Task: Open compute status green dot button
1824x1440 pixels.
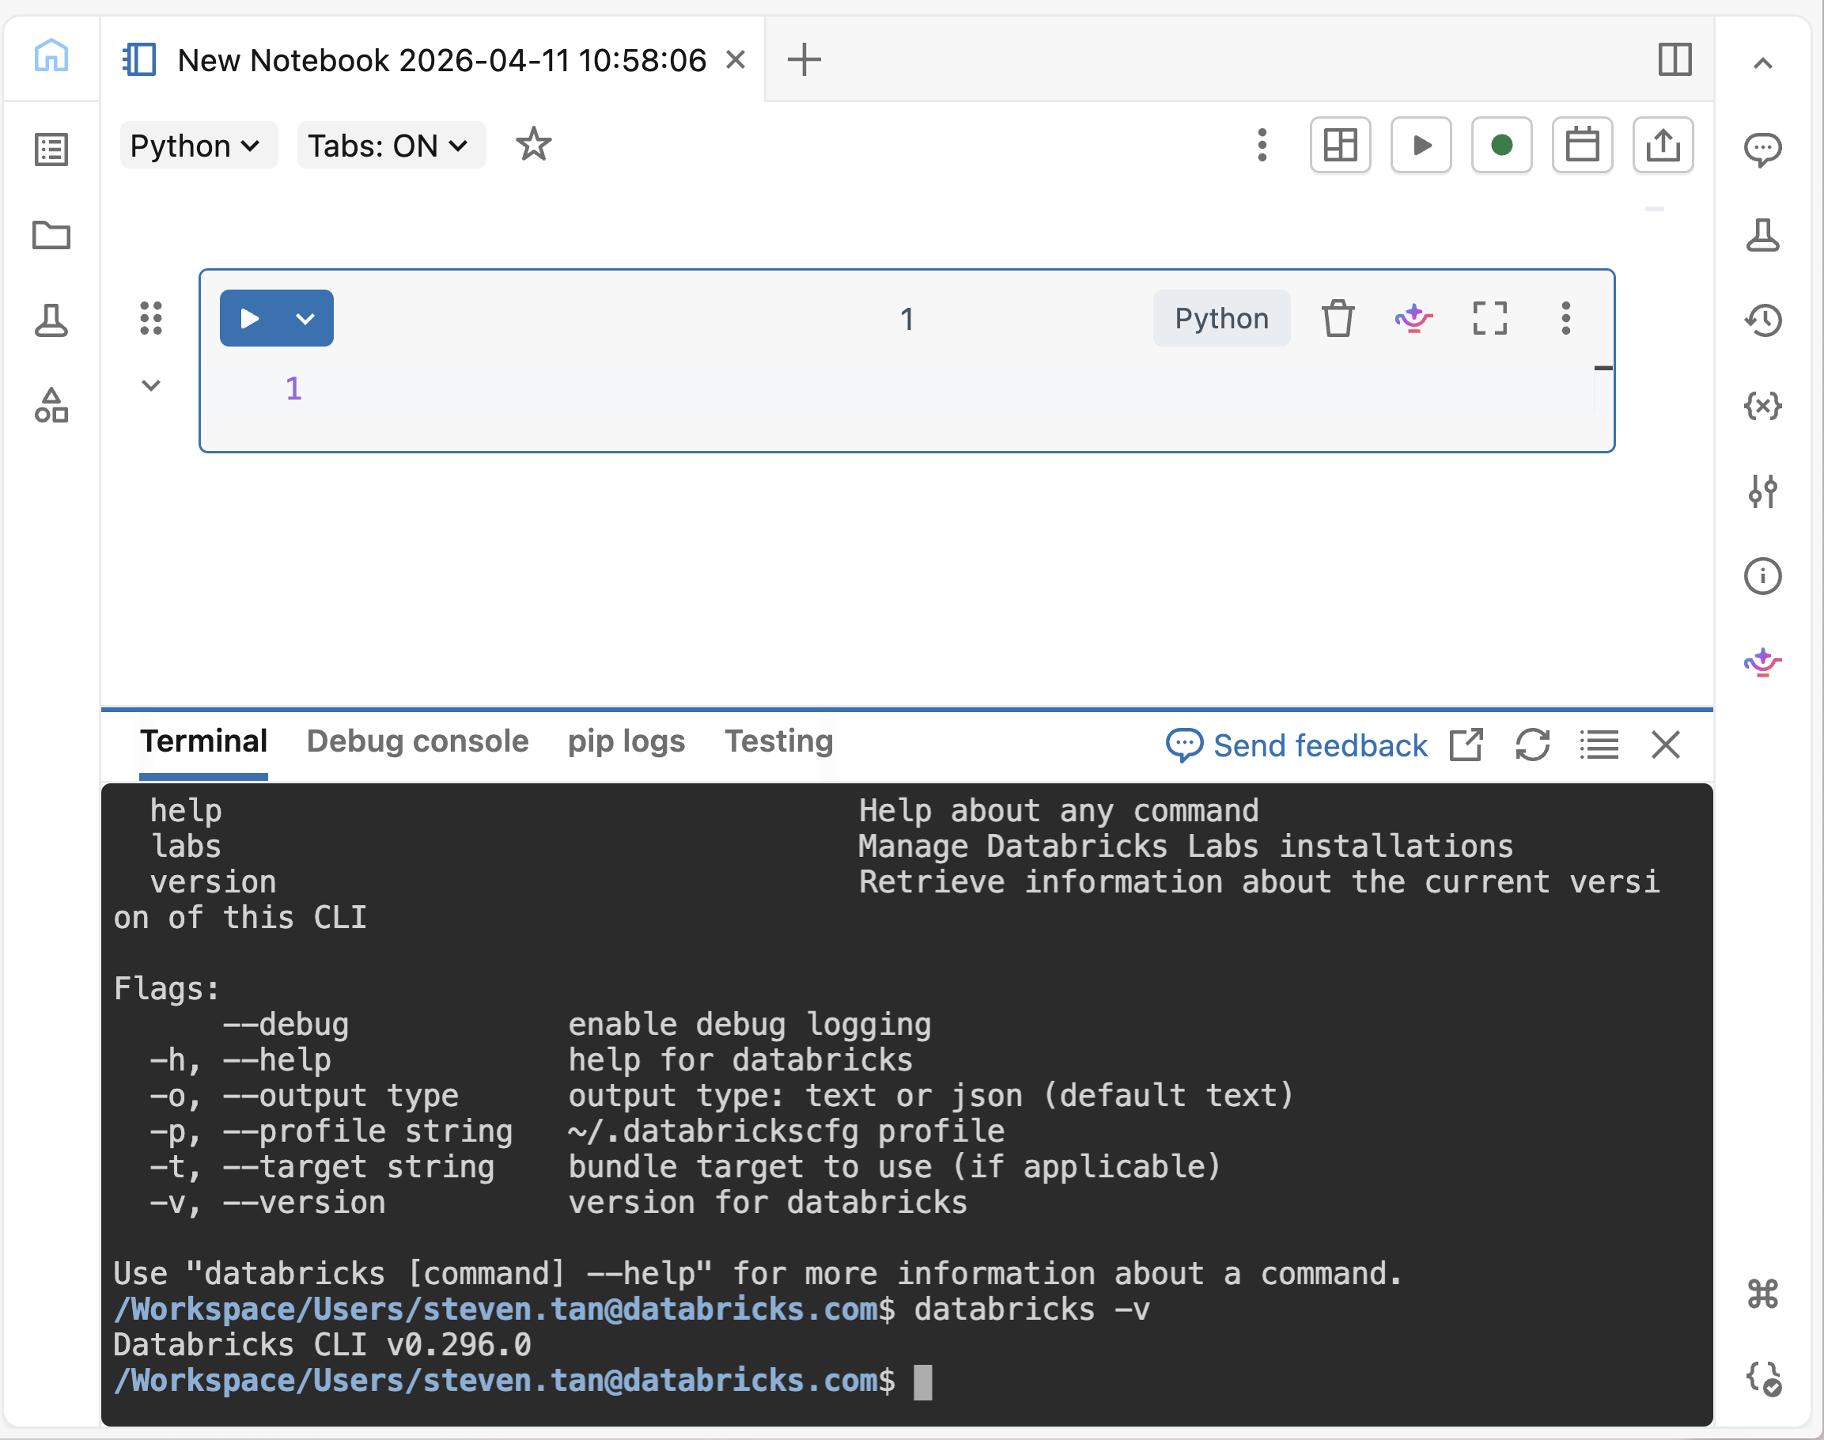Action: [x=1501, y=145]
